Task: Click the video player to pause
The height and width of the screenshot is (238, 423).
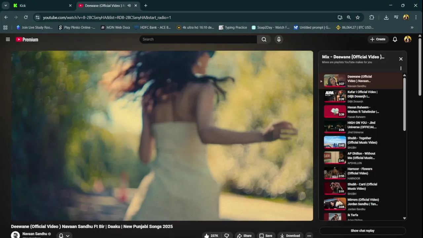Action: pyautogui.click(x=162, y=136)
